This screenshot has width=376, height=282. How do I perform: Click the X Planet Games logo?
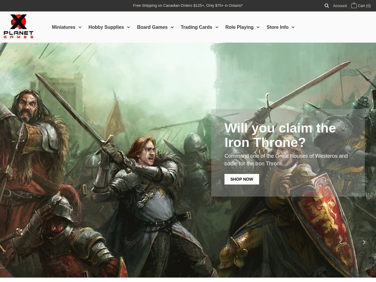pyautogui.click(x=19, y=26)
